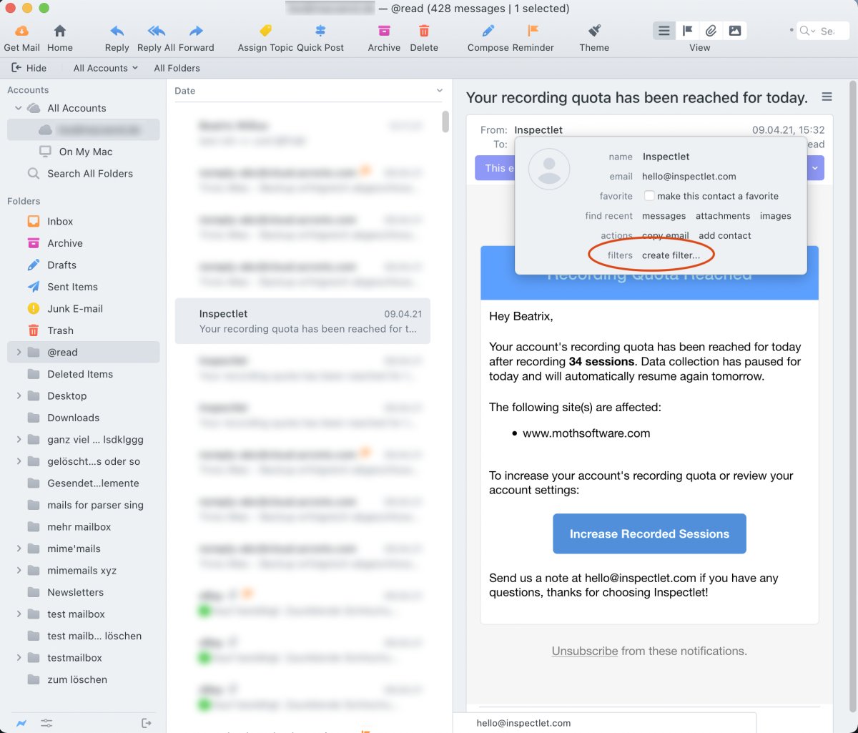Select the Inspectlet message dated 09.04.21
The width and height of the screenshot is (858, 733).
click(x=302, y=321)
